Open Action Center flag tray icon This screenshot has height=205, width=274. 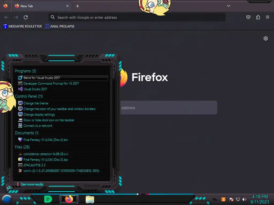pos(231,199)
